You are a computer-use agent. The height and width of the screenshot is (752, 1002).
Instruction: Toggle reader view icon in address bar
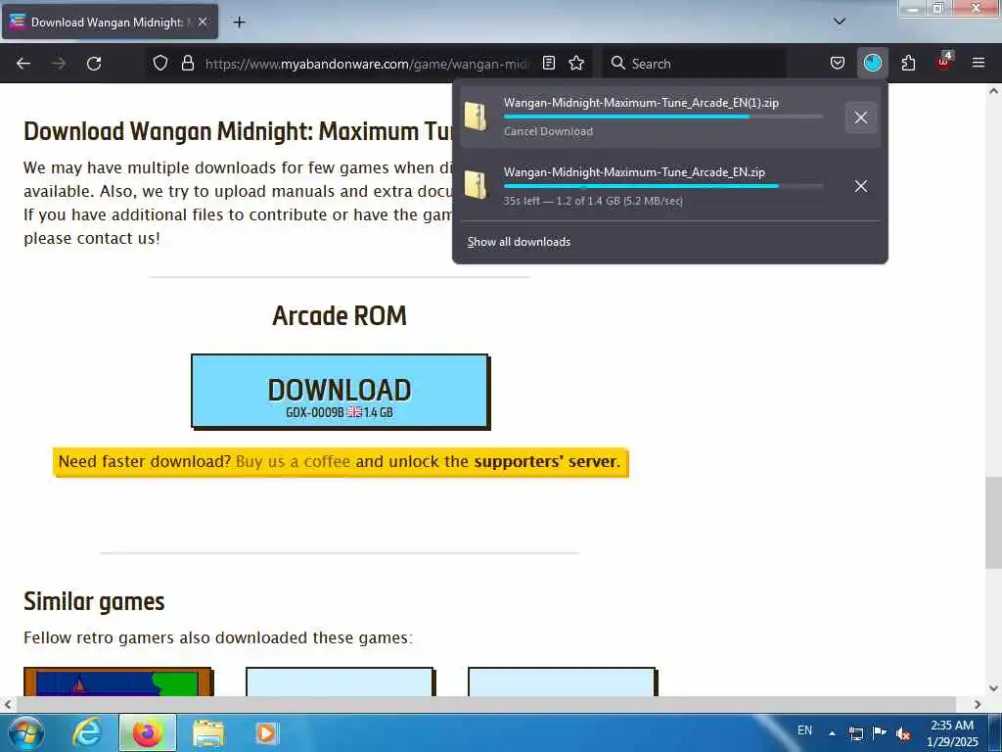[x=549, y=63]
